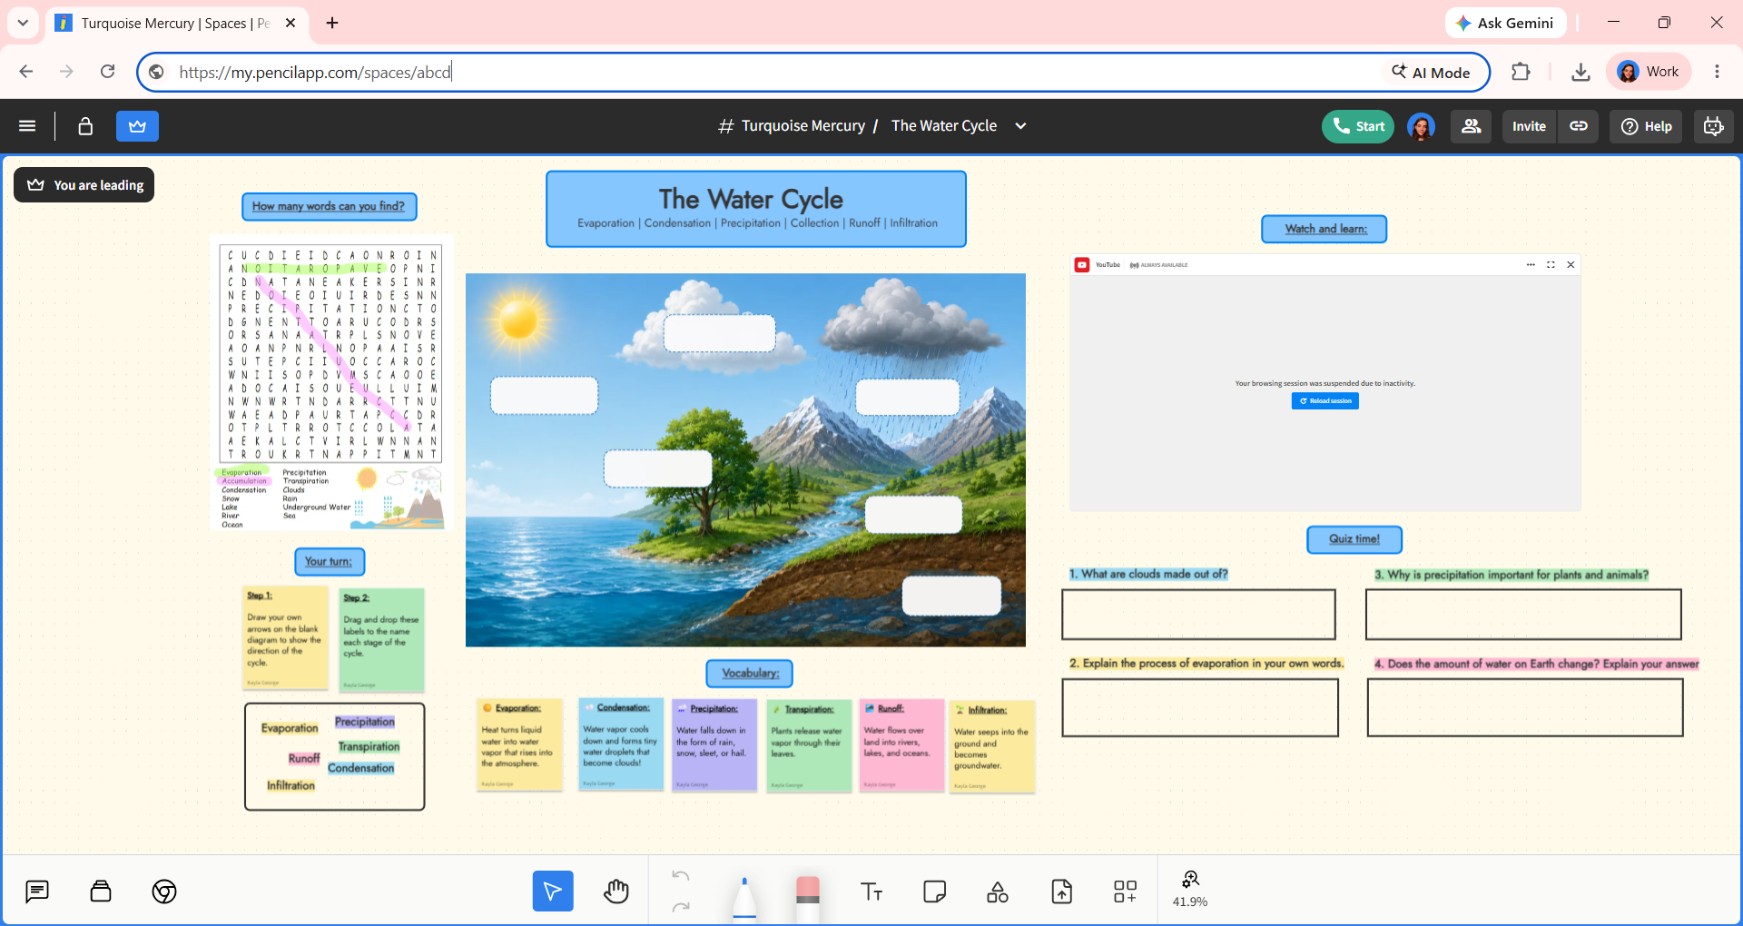Click the answer box under question 4
Viewport: 1743px width, 926px height.
tap(1525, 708)
